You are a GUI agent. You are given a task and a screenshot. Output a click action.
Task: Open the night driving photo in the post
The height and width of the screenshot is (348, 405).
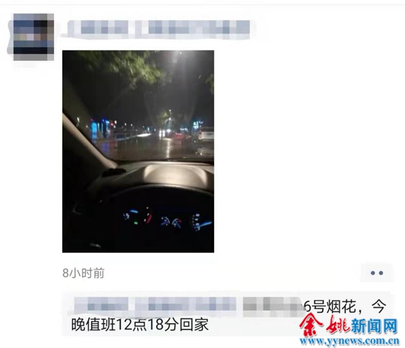point(138,151)
